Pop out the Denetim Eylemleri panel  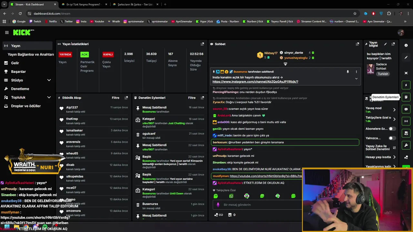(202, 98)
